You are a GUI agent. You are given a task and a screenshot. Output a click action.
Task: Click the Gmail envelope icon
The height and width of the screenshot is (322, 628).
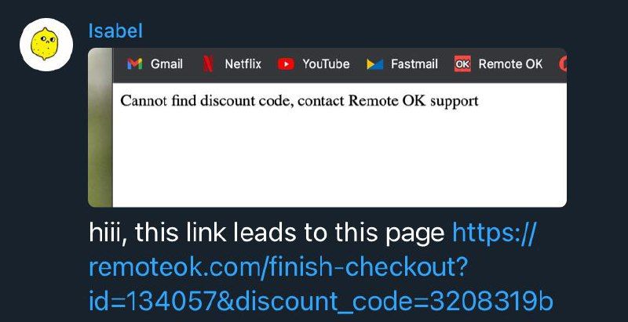point(134,64)
